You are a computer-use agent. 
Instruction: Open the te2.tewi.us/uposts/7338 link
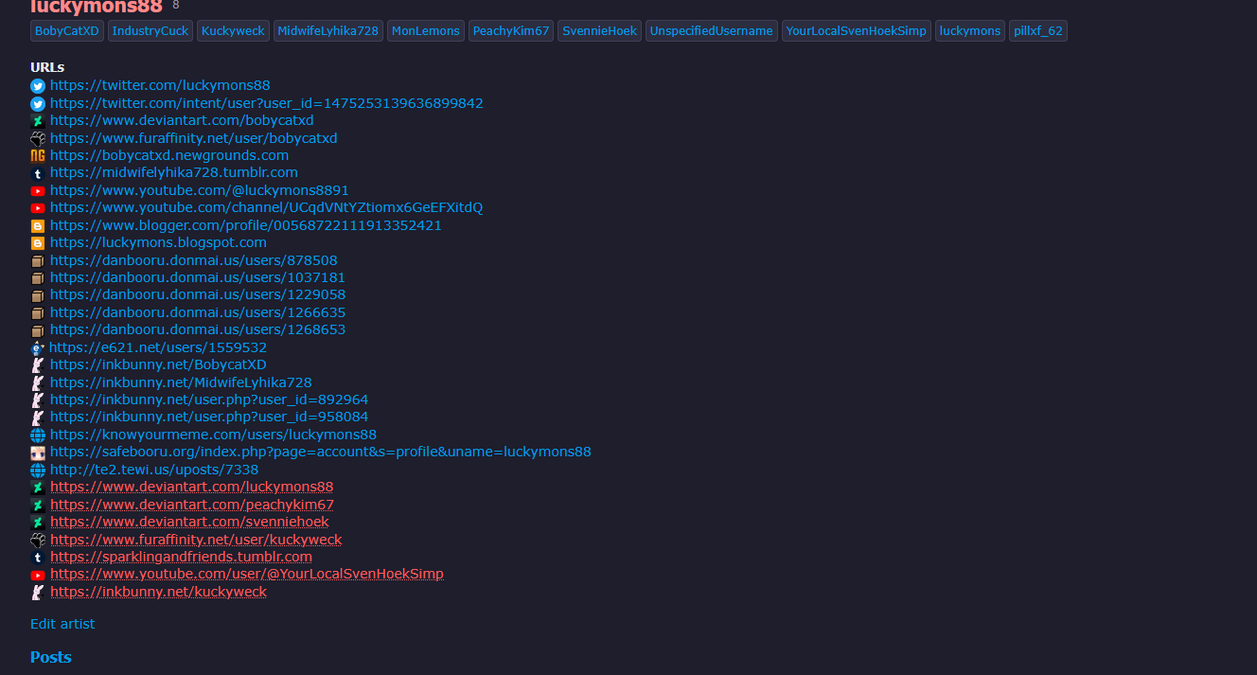coord(154,470)
